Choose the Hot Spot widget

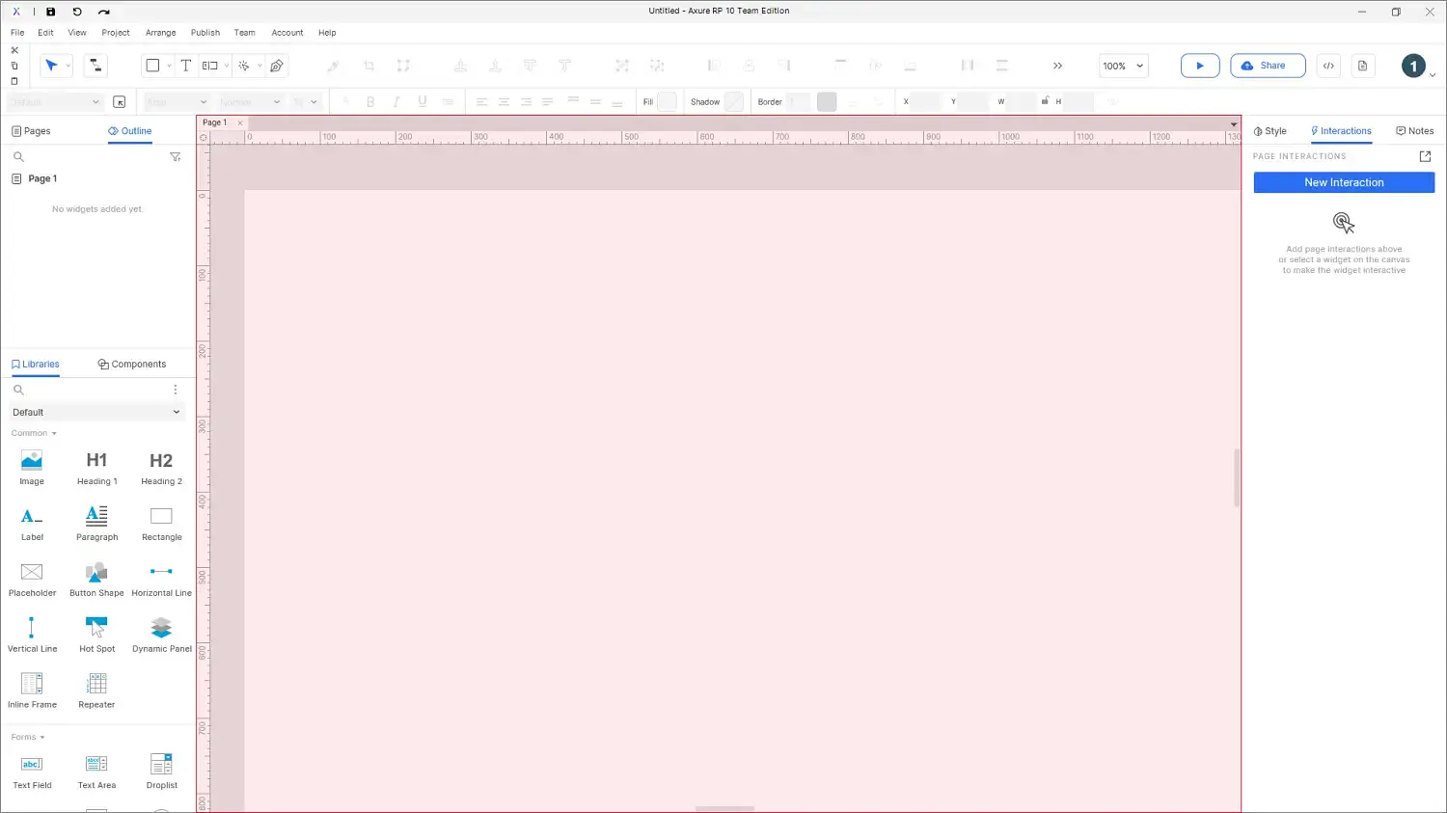[x=96, y=634]
